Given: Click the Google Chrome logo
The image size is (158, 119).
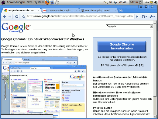Looking at the screenshot, I should click(x=16, y=28).
